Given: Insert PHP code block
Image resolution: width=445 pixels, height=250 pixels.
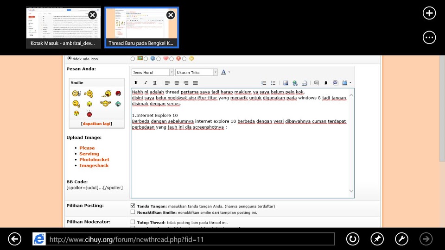Looking at the screenshot, I should (335, 83).
